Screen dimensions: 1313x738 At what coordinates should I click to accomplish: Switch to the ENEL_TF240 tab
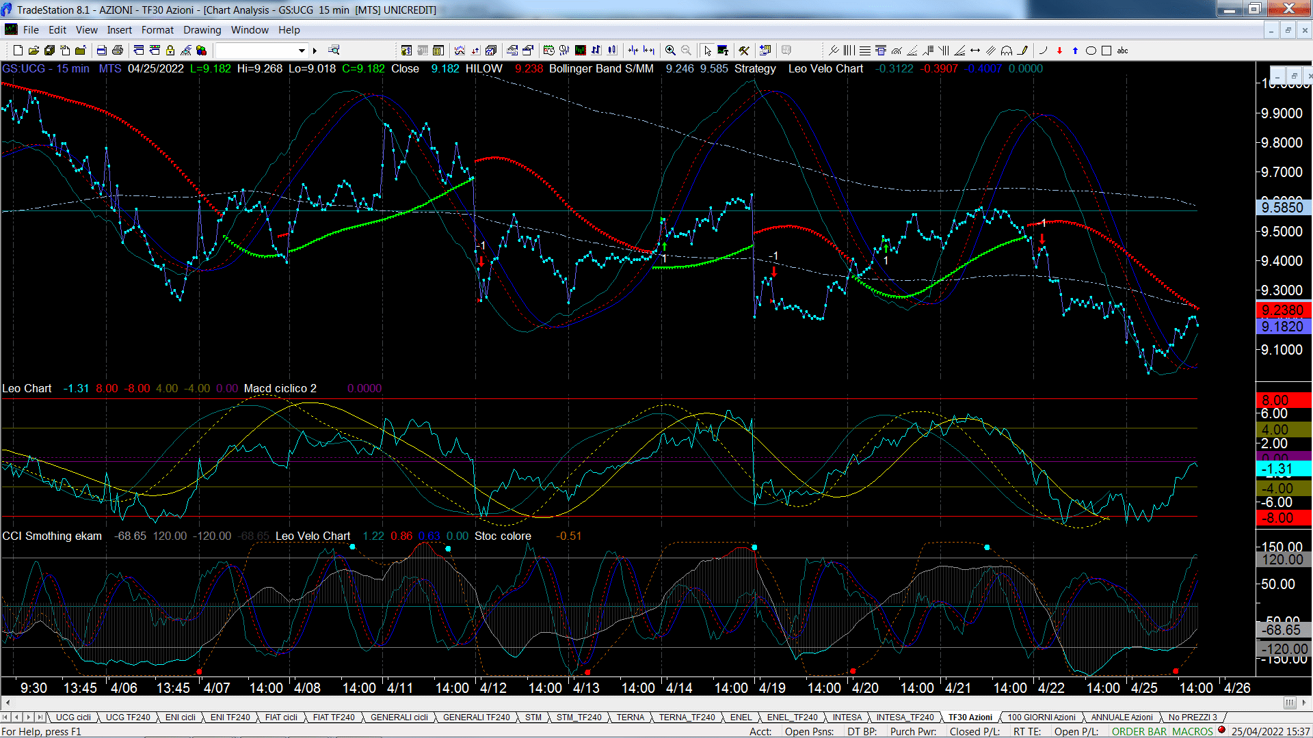click(792, 717)
